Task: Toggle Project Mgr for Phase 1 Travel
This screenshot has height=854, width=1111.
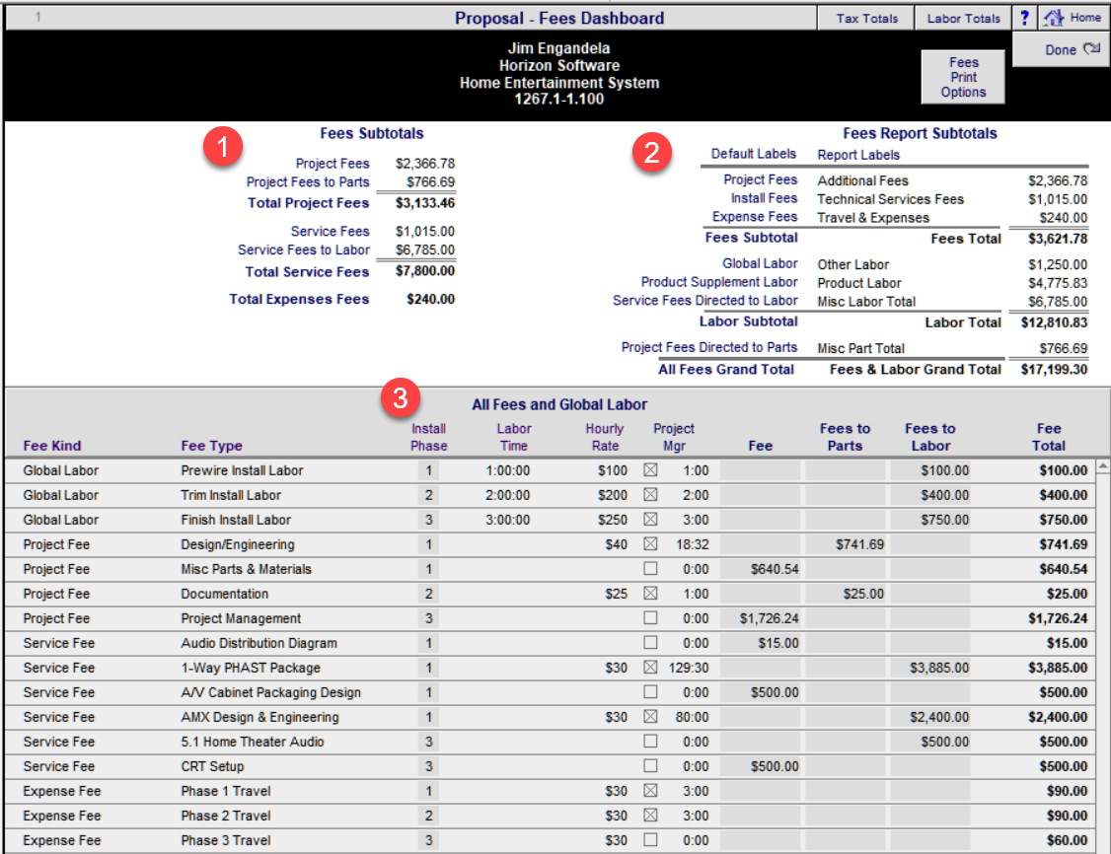Action: pyautogui.click(x=650, y=791)
